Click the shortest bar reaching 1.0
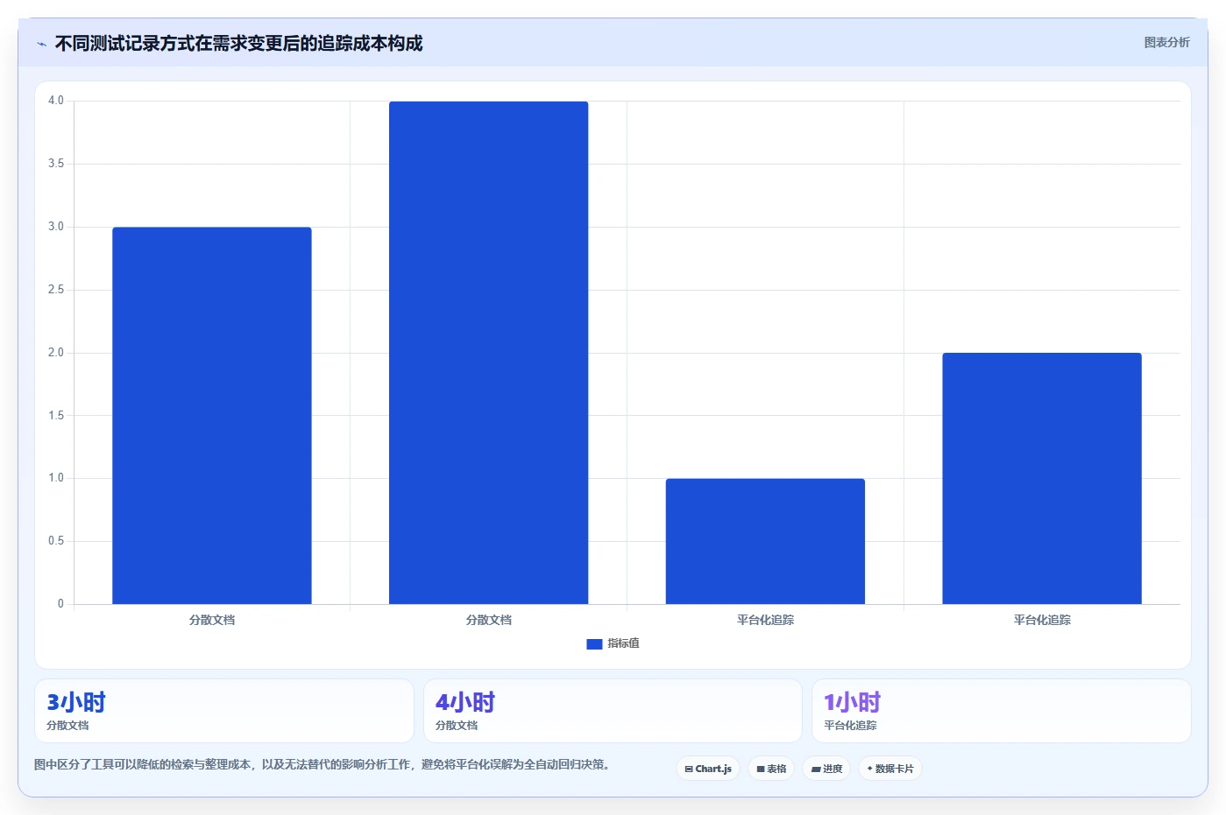The height and width of the screenshot is (815, 1226). (x=765, y=541)
